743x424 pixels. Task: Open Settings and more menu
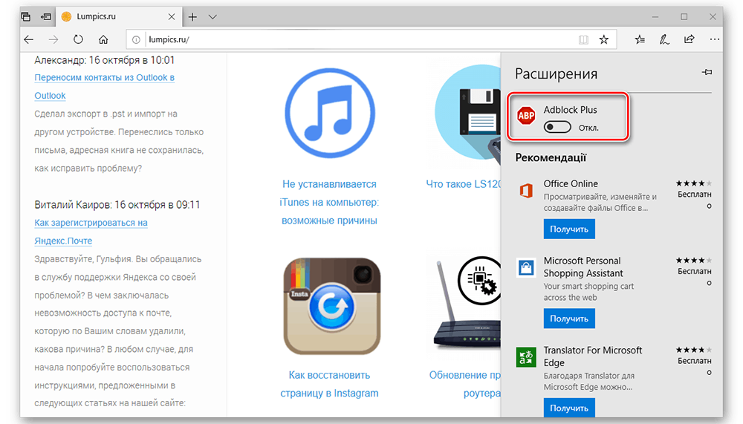(715, 40)
